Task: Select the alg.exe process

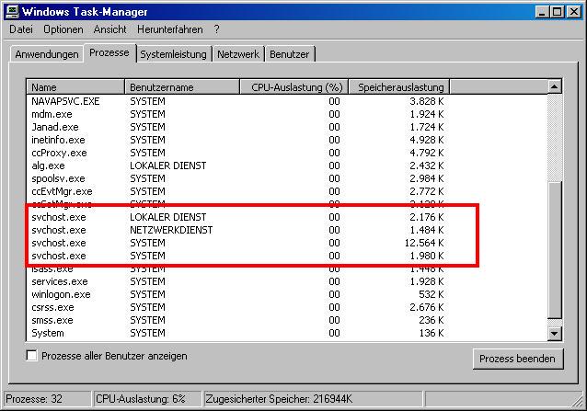Action: click(238, 166)
